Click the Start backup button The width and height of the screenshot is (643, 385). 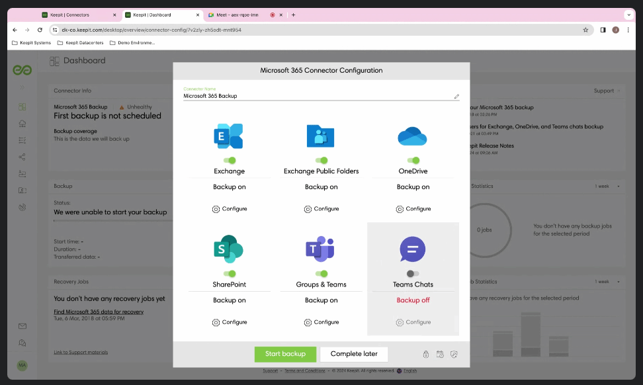[285, 354]
